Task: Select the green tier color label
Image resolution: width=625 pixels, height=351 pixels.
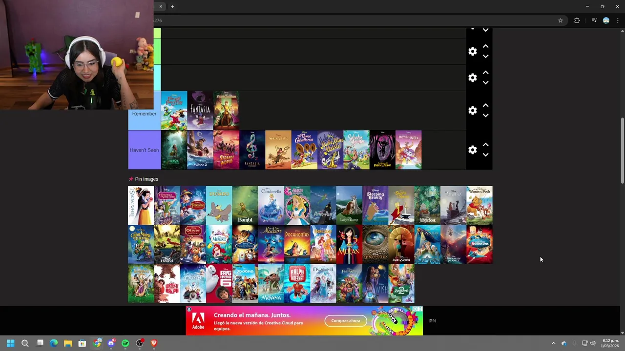Action: [157, 51]
